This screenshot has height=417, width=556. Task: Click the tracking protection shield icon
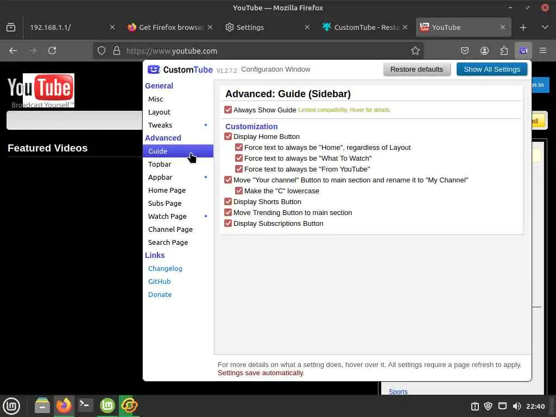click(x=102, y=50)
